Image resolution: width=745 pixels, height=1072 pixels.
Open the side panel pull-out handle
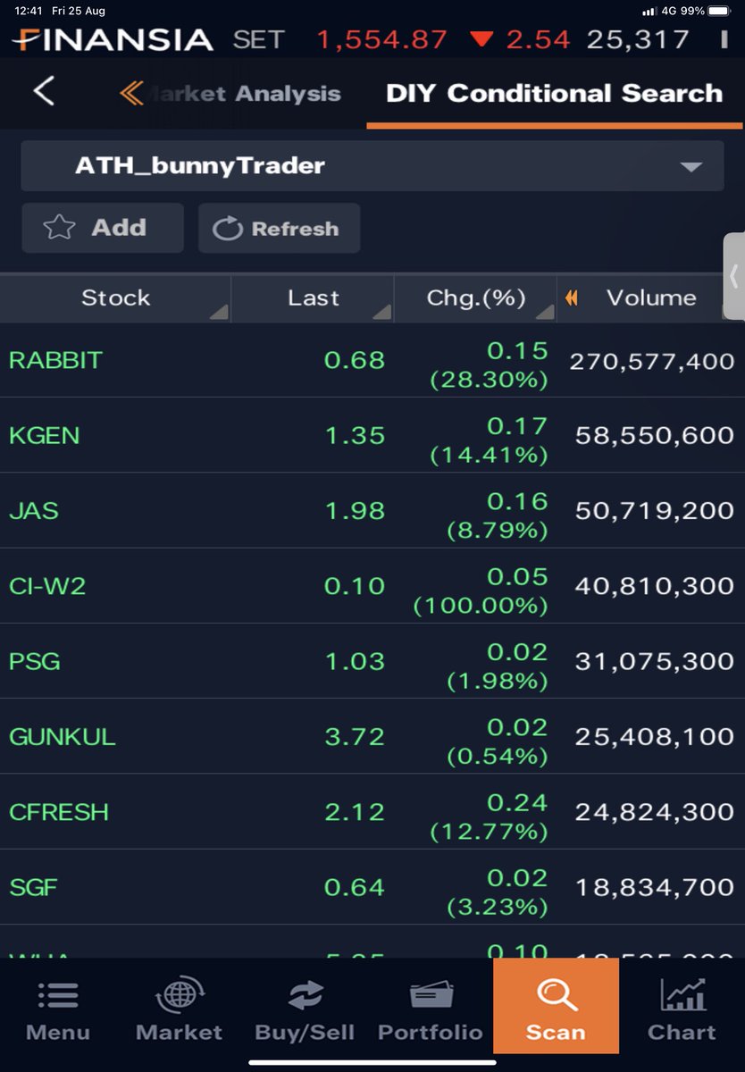click(x=734, y=276)
